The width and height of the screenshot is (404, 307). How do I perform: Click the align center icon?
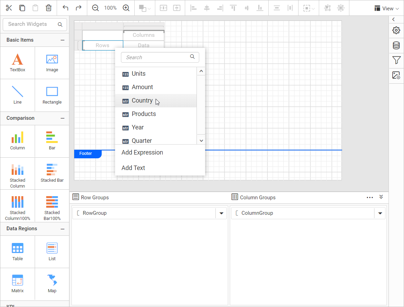[207, 8]
